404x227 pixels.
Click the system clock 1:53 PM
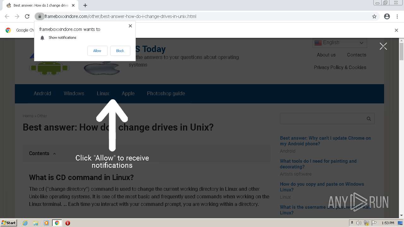388,223
